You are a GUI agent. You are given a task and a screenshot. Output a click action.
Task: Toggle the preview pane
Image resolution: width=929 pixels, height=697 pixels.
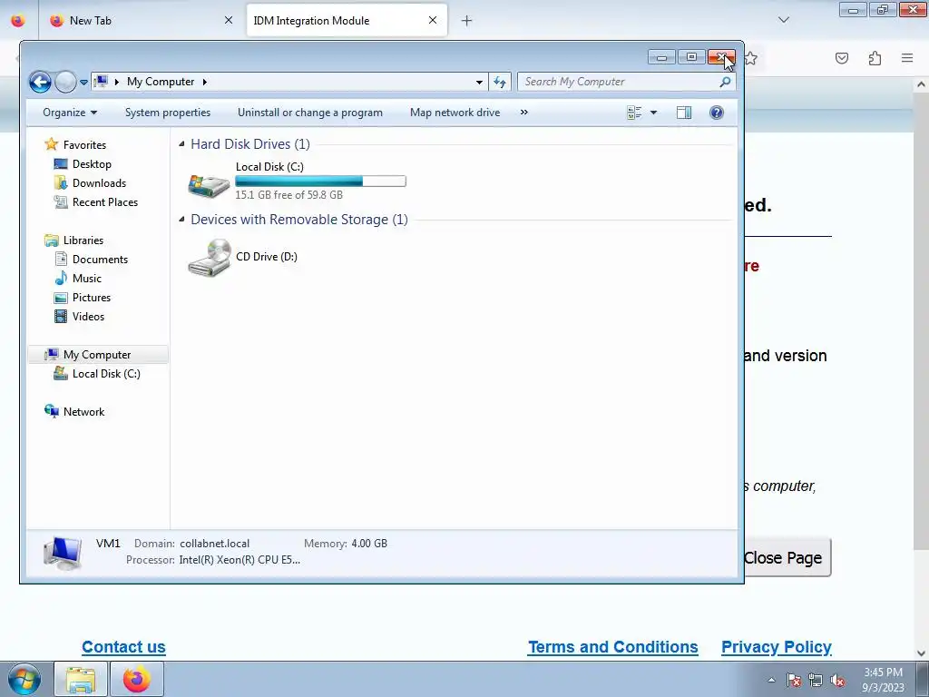click(684, 113)
